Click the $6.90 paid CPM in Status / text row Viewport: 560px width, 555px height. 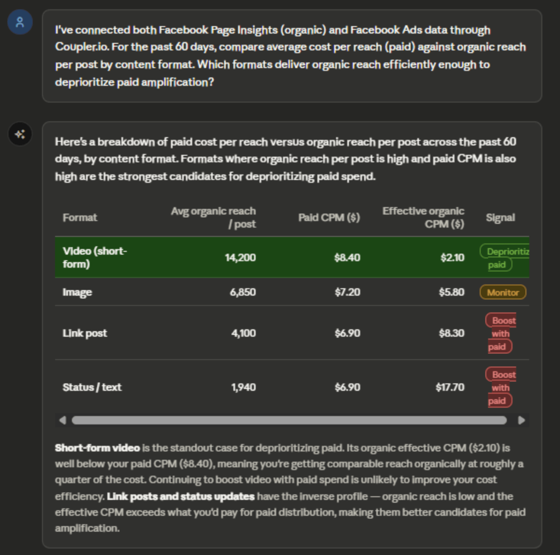click(x=347, y=387)
